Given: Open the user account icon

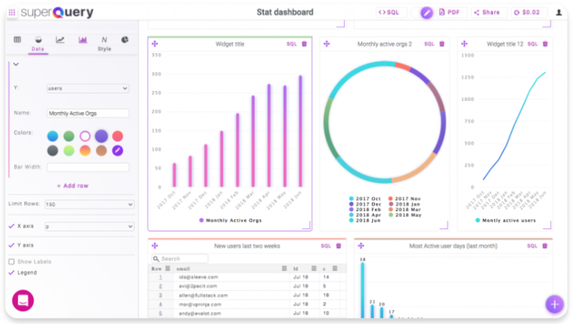Looking at the screenshot, I should click(x=559, y=12).
